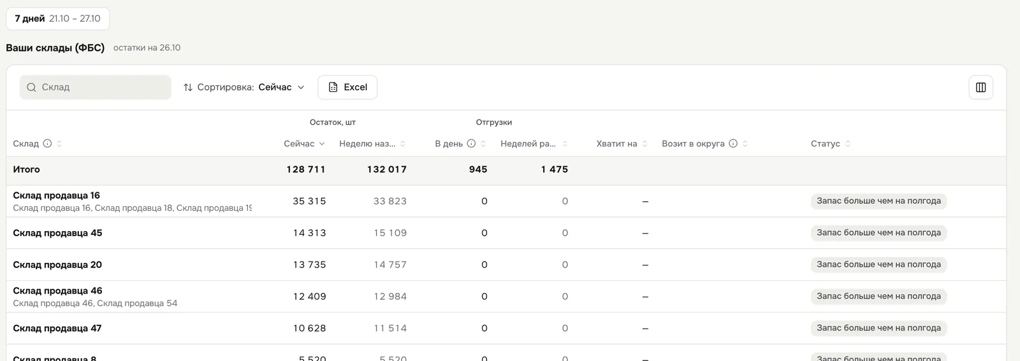Click the sort arrows on Неделю назад column
Viewport: 1020px width, 361px height.
click(x=403, y=144)
